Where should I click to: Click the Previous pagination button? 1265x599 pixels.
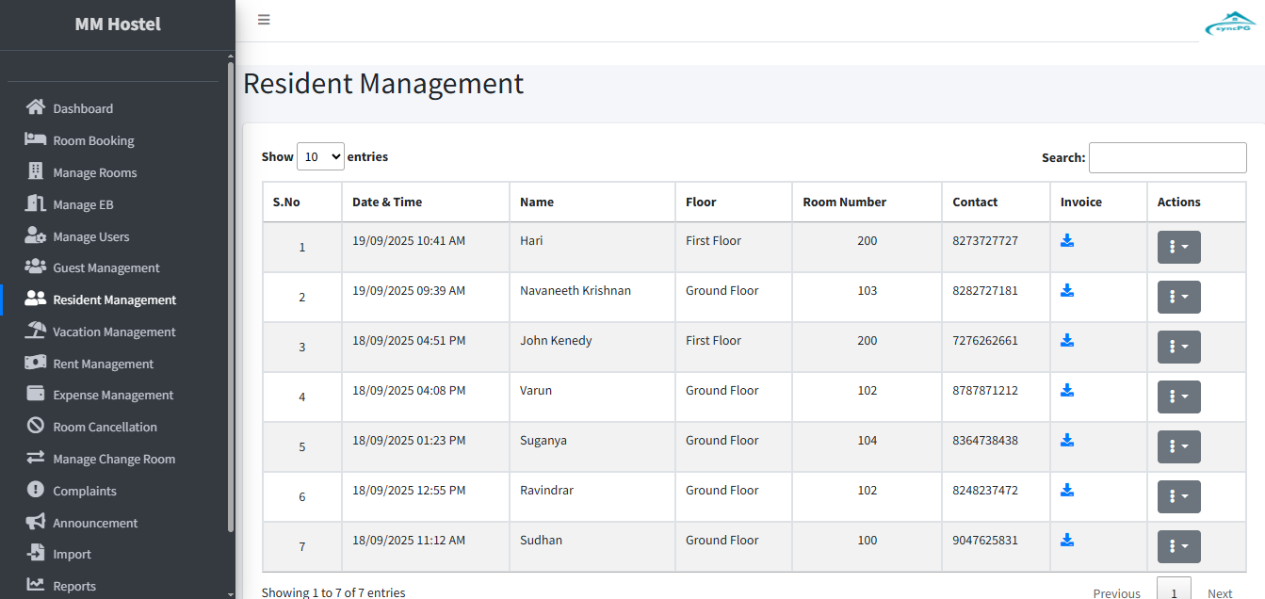point(1116,592)
